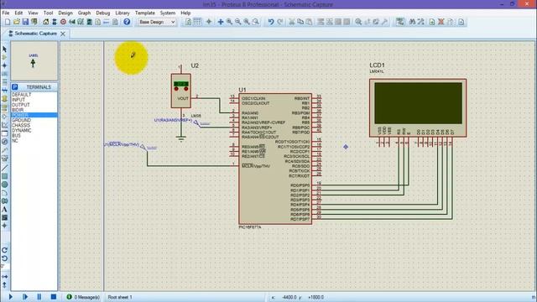Open the blue Help question mark icon
Viewport: 537px width, 302px height.
click(127, 22)
